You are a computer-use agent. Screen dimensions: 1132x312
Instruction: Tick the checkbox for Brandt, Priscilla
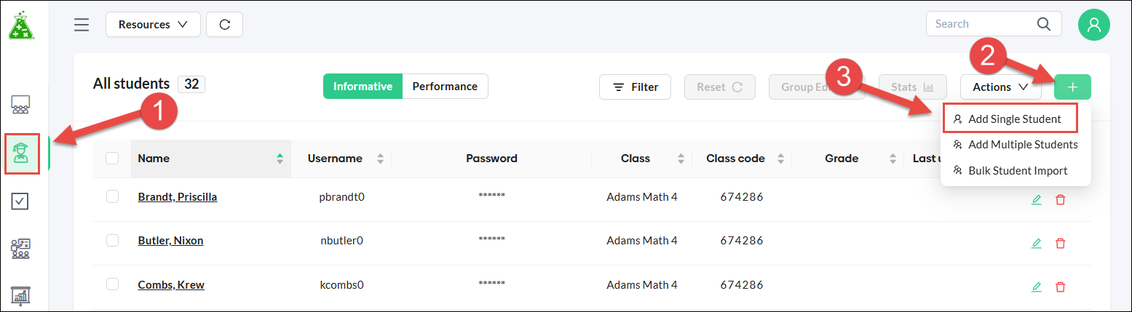tap(113, 196)
